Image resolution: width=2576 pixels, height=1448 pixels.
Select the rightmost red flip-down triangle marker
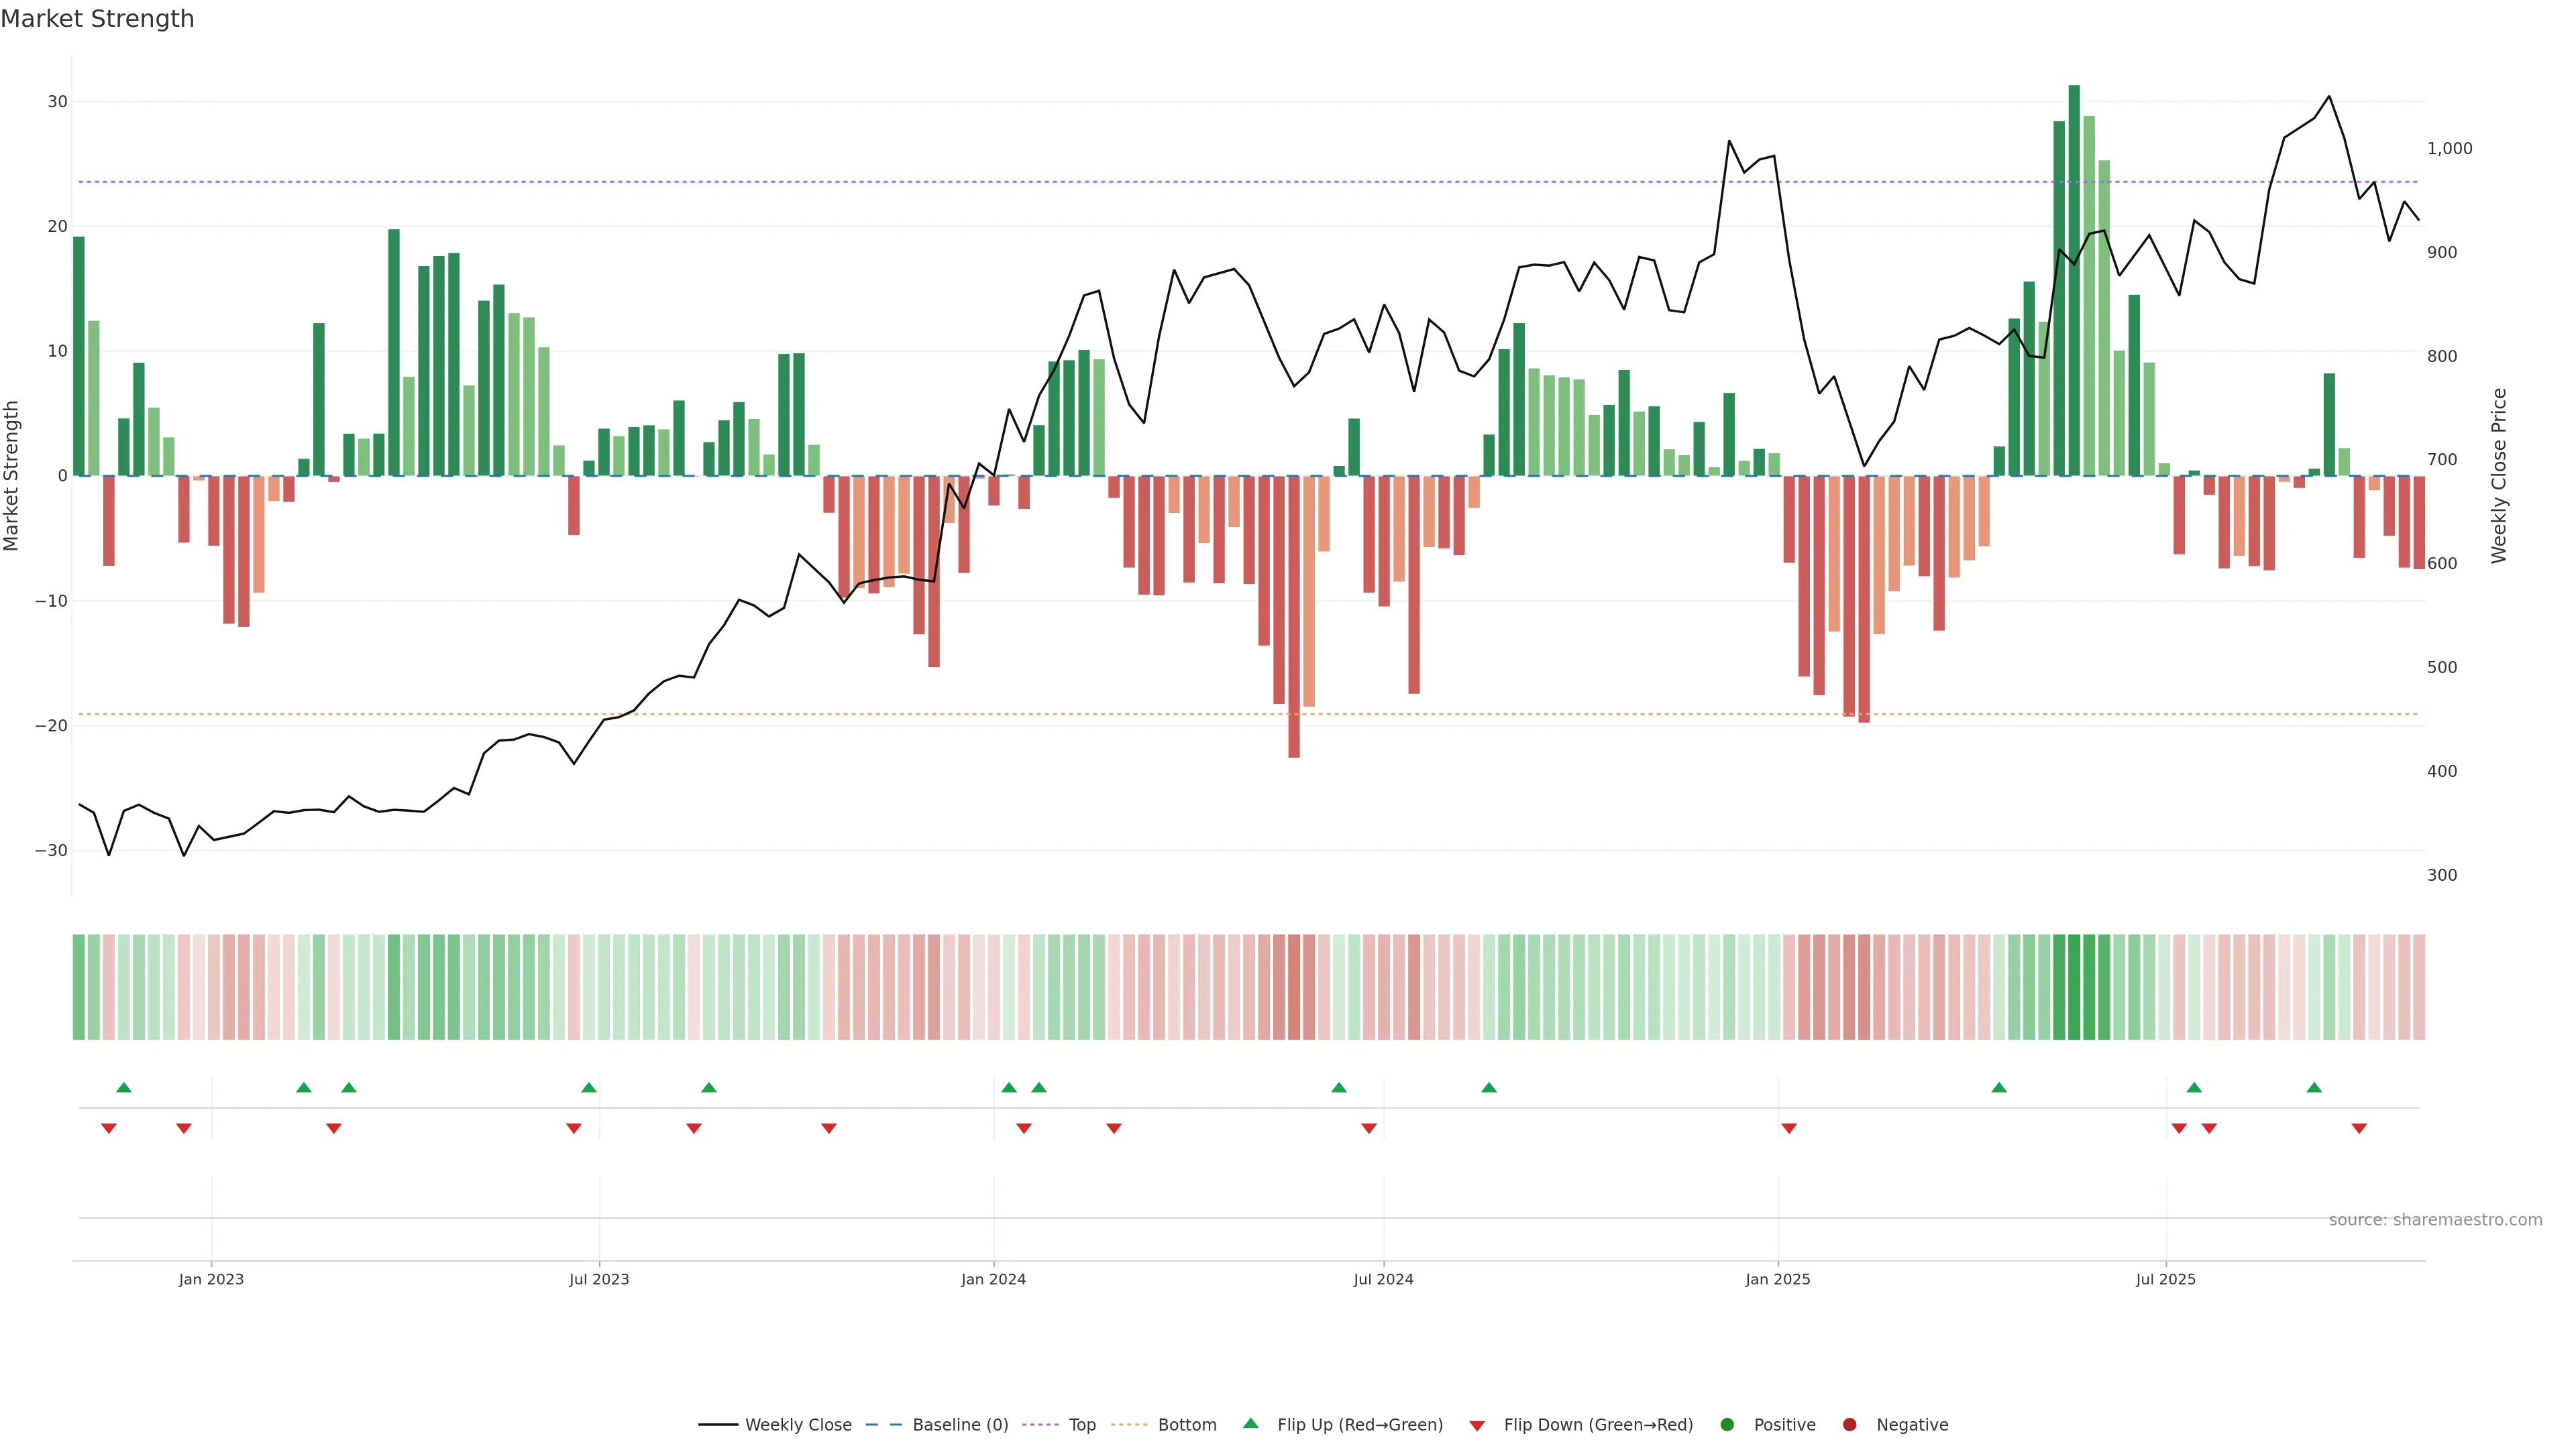2359,1128
